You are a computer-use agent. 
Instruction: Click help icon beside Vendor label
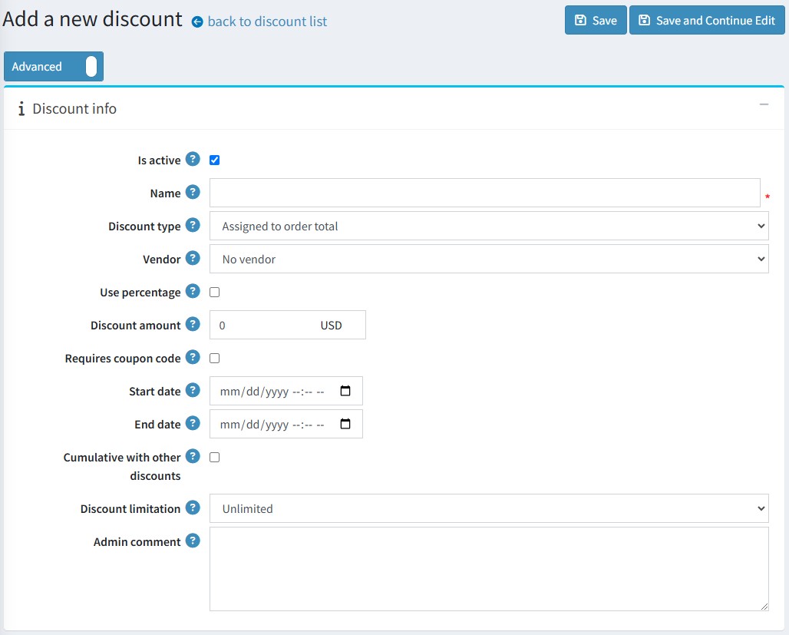coord(193,259)
